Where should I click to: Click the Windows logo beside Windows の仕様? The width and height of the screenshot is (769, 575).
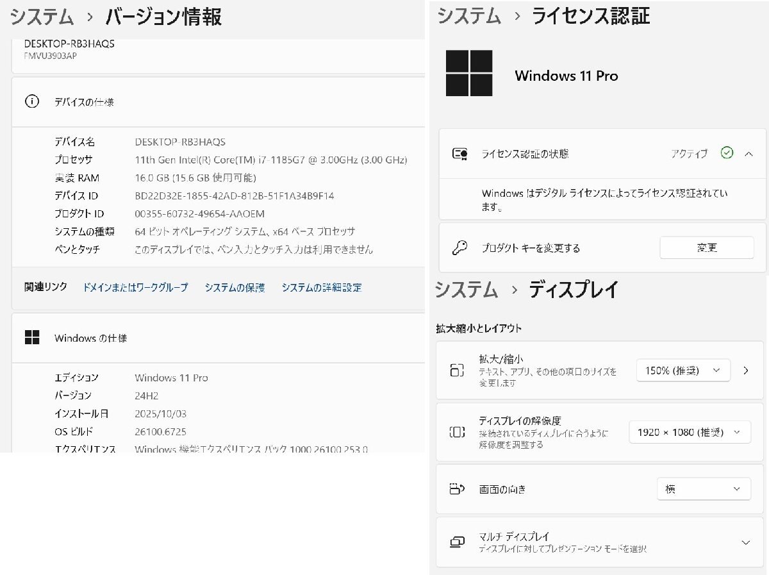point(33,337)
